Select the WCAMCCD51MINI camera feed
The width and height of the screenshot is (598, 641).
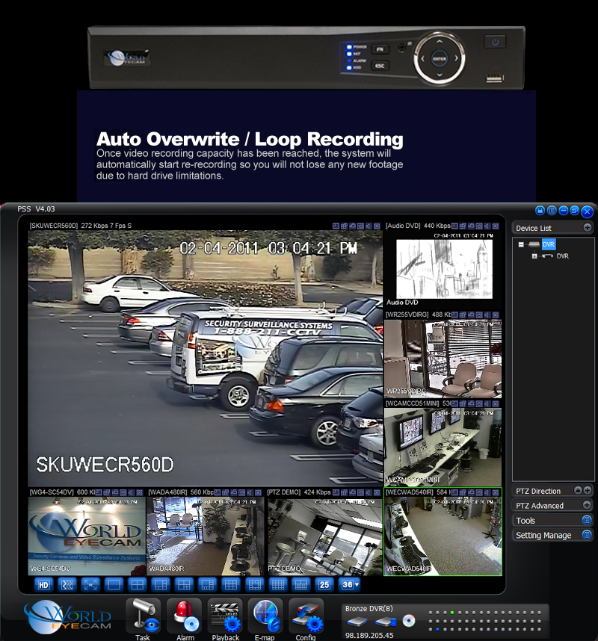click(443, 447)
